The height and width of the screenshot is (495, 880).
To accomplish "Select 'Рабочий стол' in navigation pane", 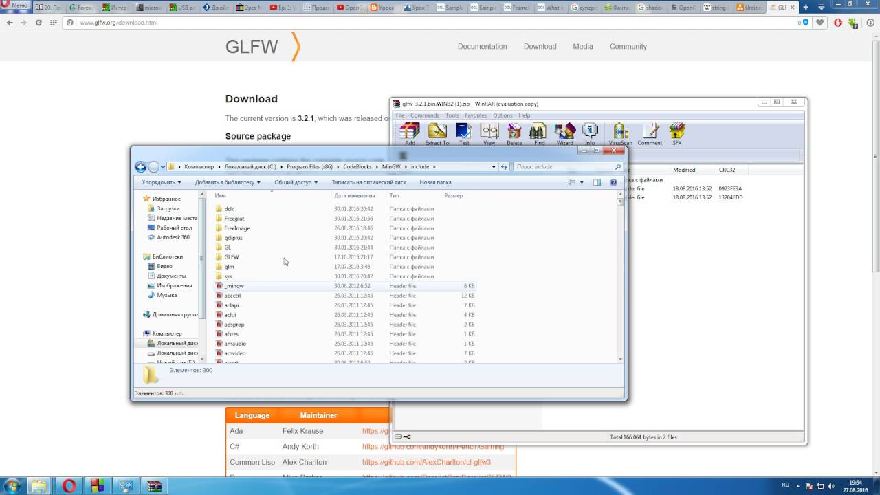I will 174,228.
